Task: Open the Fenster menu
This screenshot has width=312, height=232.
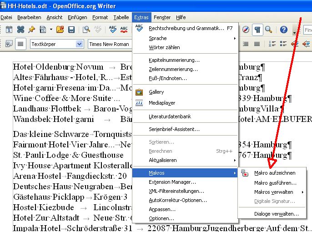Action: [162, 17]
